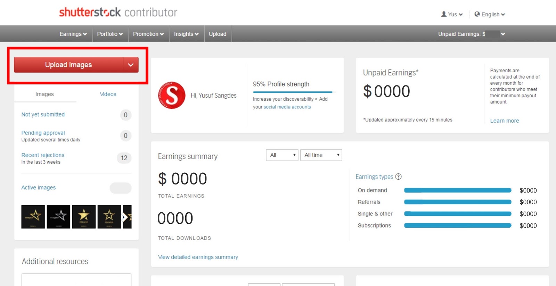556x286 pixels.
Task: Go to Upload in the navigation bar
Action: click(218, 34)
